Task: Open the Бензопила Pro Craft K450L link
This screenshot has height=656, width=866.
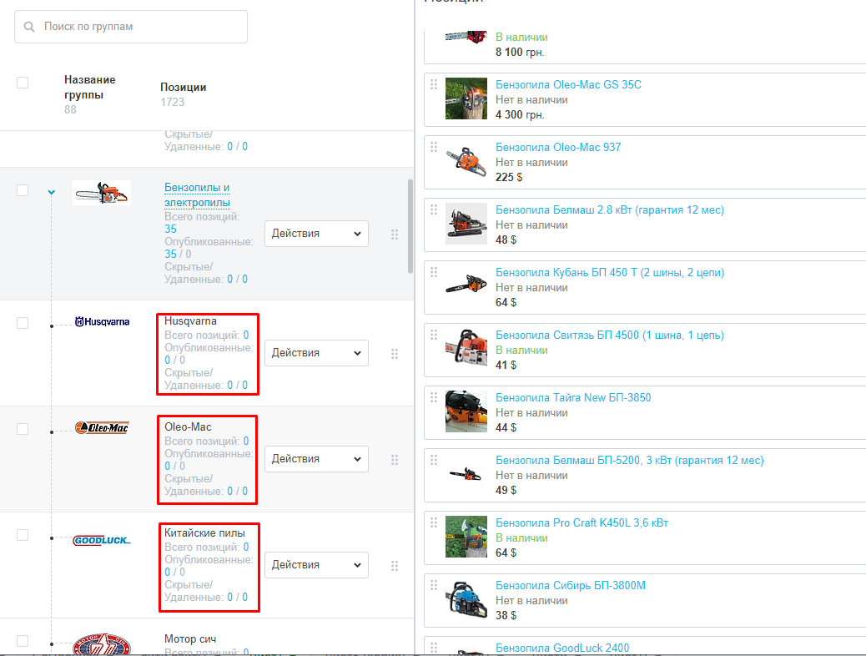Action: click(582, 522)
